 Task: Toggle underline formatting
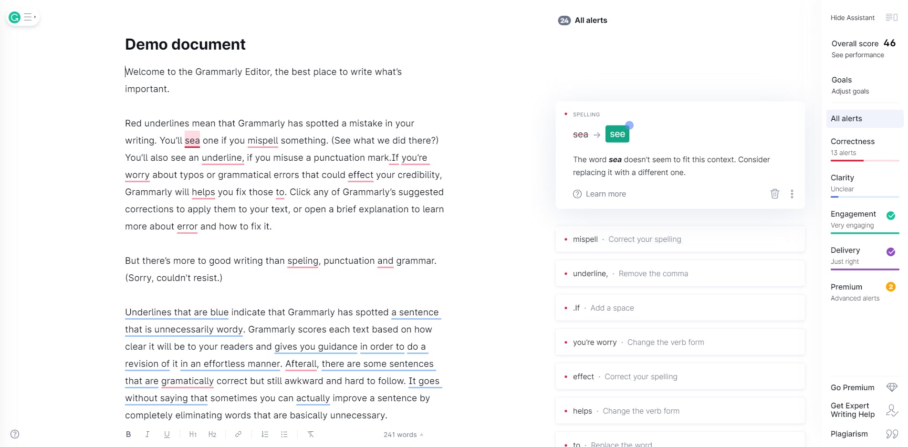167,434
